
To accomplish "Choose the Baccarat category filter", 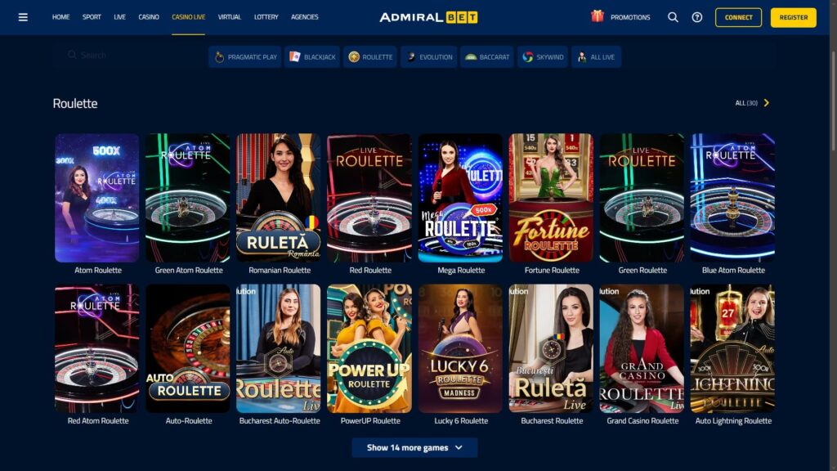I will coord(487,56).
